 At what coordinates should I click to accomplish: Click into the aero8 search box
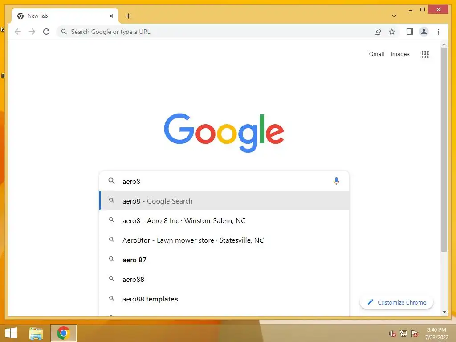[x=224, y=181]
